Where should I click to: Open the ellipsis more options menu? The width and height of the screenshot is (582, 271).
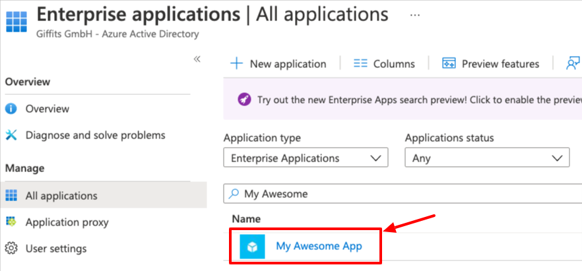[415, 15]
